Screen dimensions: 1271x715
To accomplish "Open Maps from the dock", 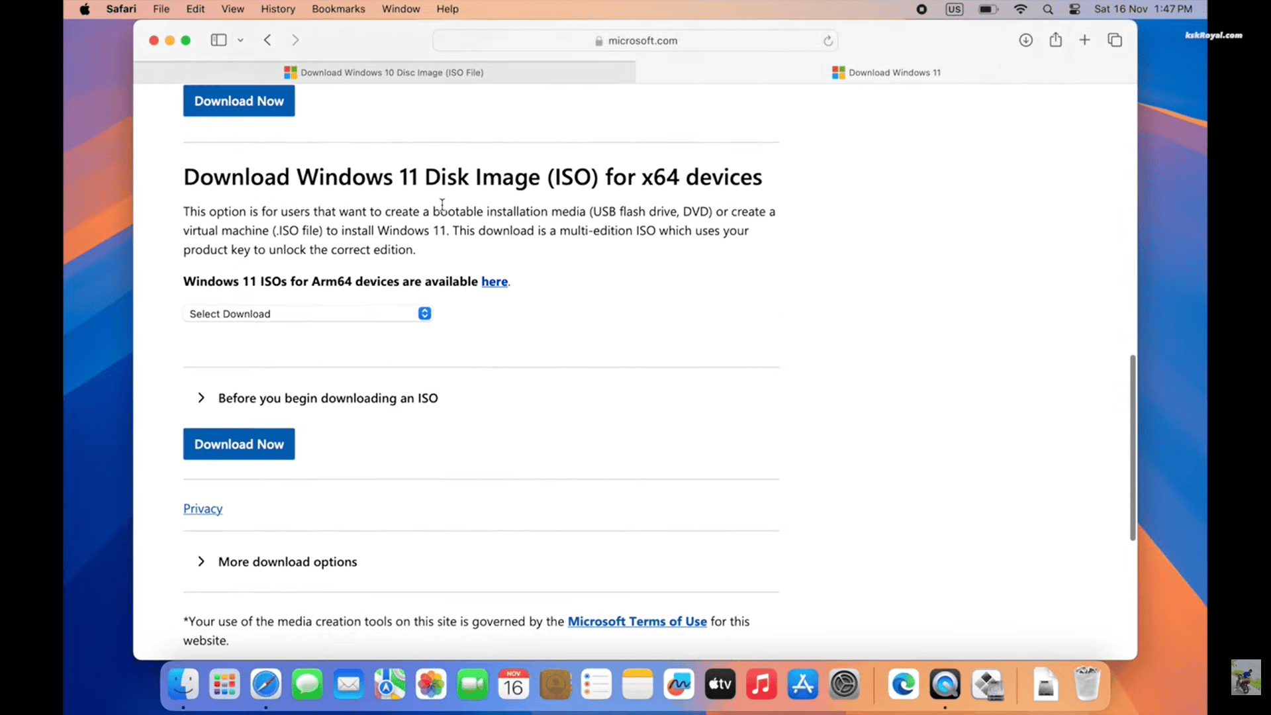I will click(x=390, y=685).
